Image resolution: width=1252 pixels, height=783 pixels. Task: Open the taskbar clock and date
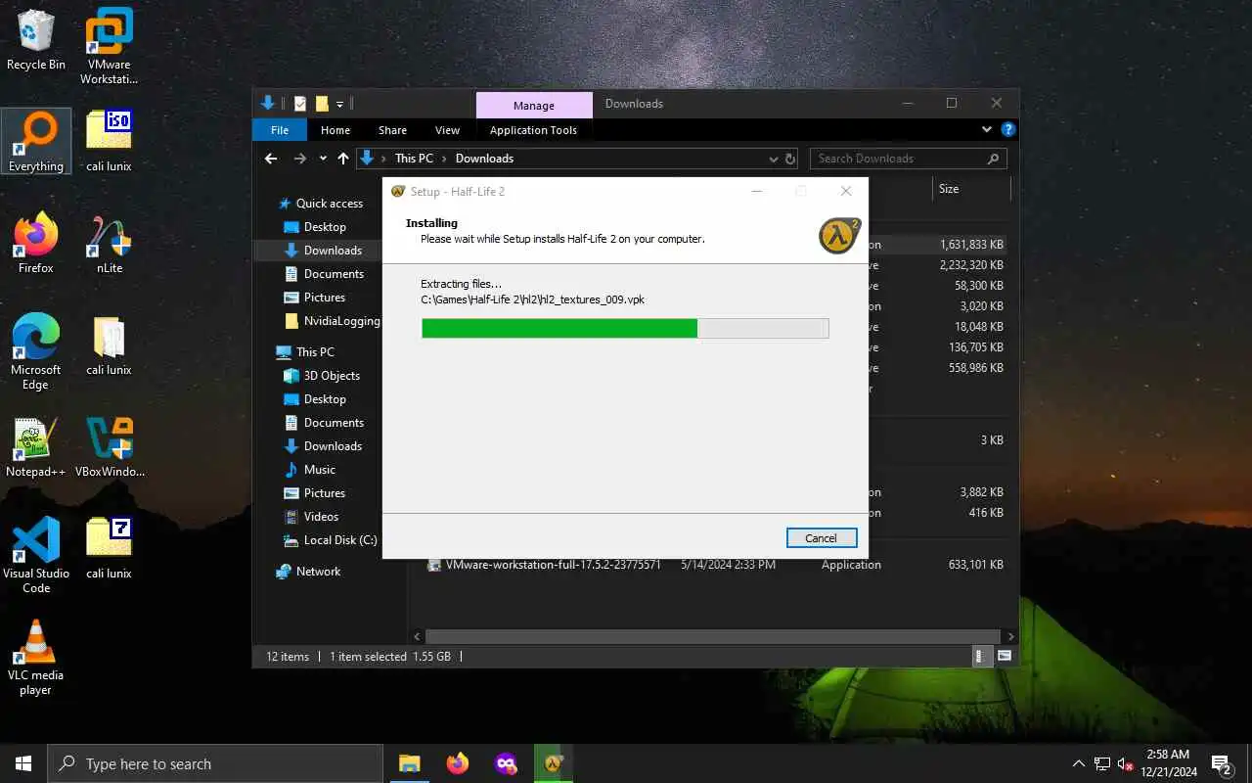pyautogui.click(x=1167, y=763)
